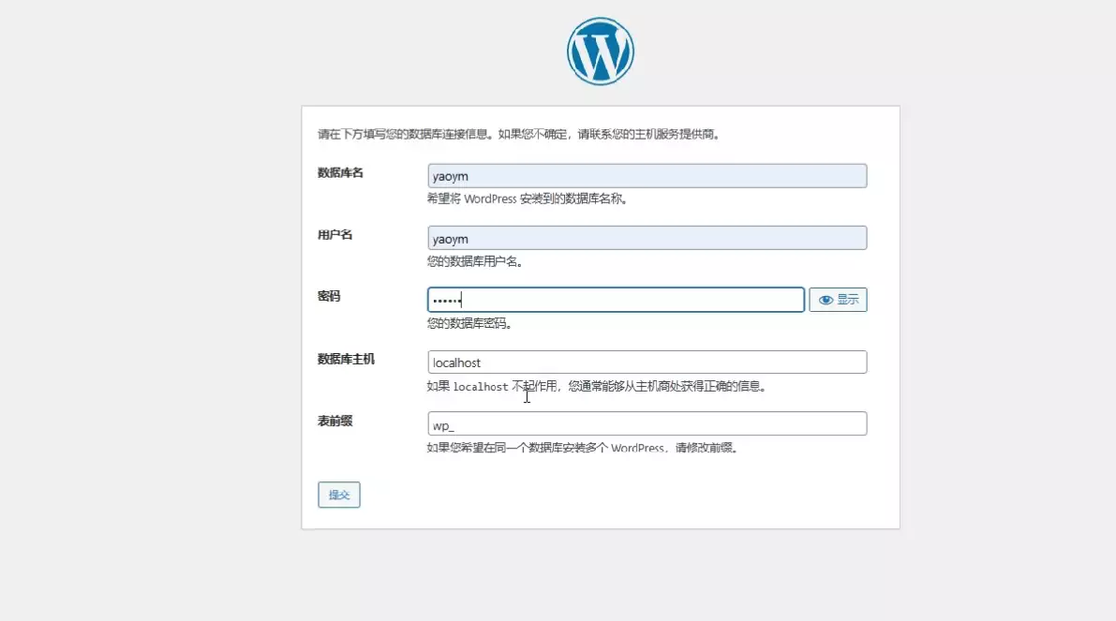Screen dimensions: 1116x621
Task: Click the 表前缀 field label
Action: pyautogui.click(x=335, y=421)
